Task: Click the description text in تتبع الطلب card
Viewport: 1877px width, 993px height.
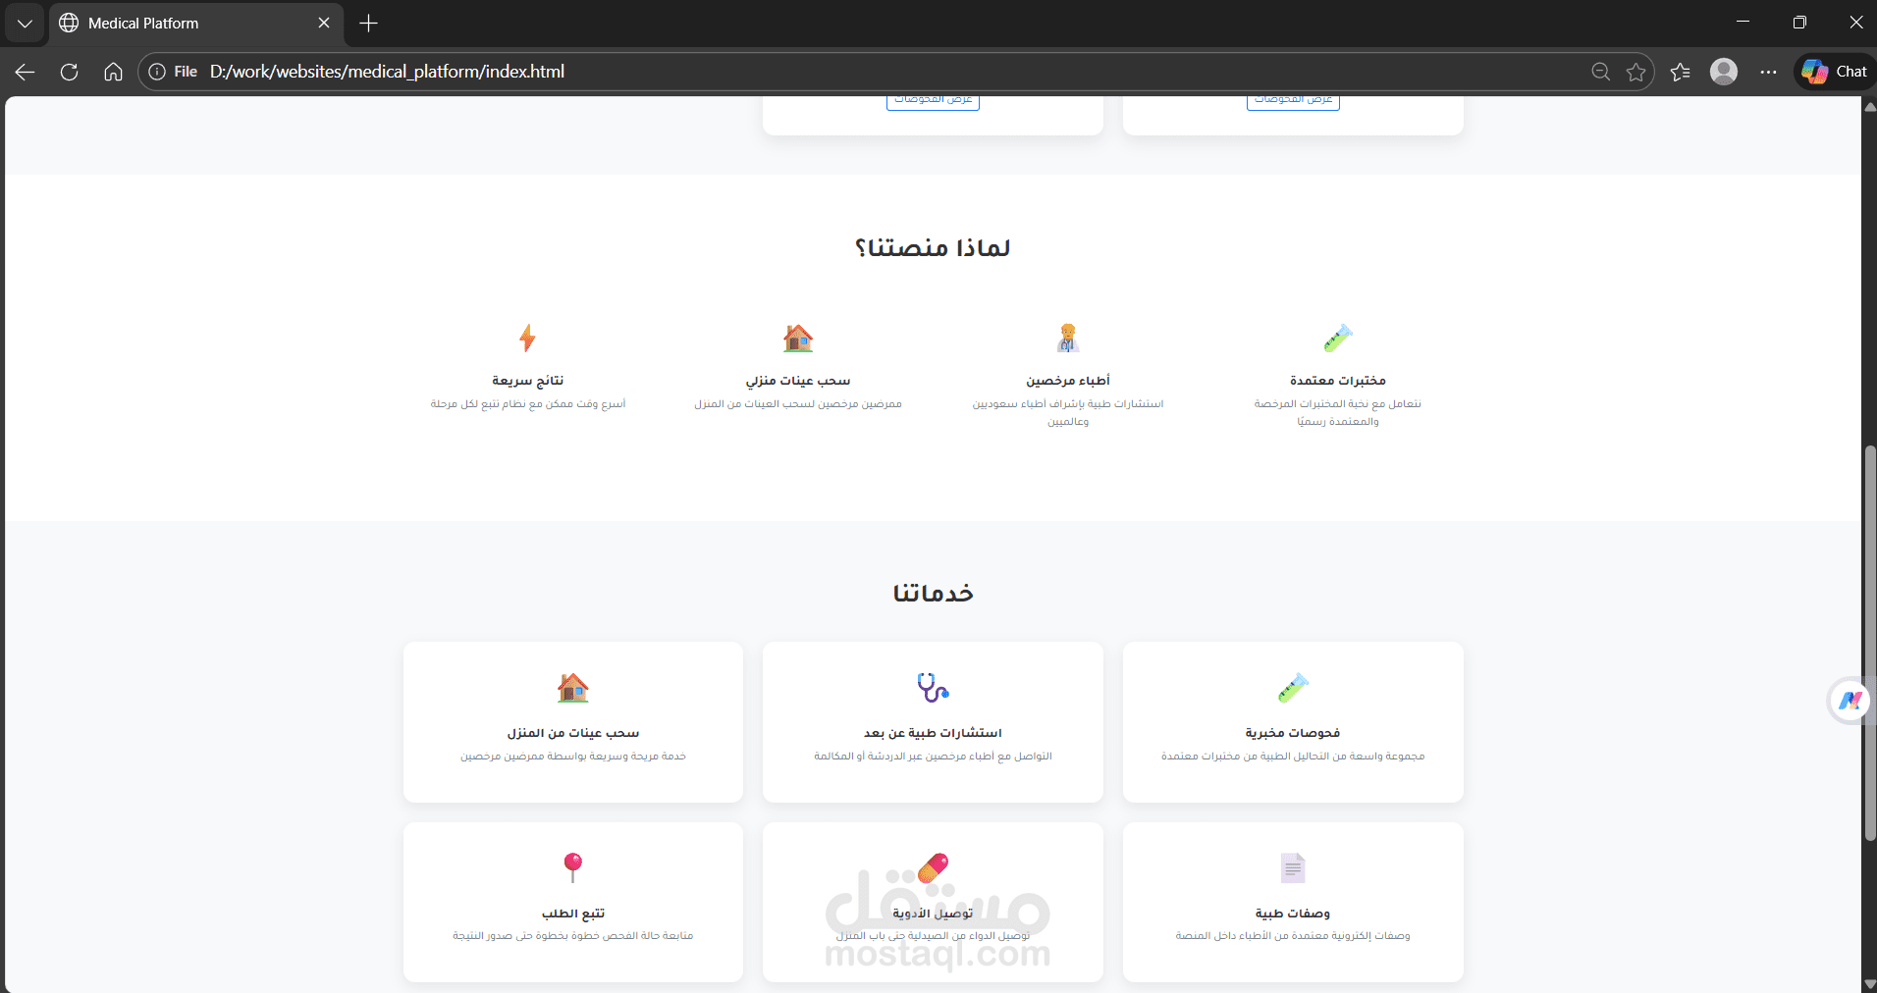Action: pos(573,936)
